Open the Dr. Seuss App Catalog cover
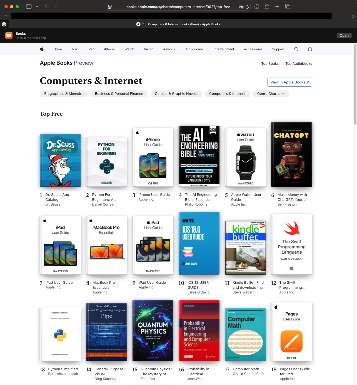This screenshot has height=385, width=357. click(60, 160)
